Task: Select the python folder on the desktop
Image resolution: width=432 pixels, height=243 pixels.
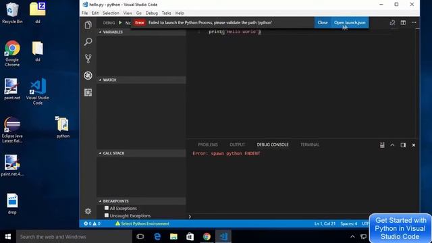Action: [x=63, y=128]
